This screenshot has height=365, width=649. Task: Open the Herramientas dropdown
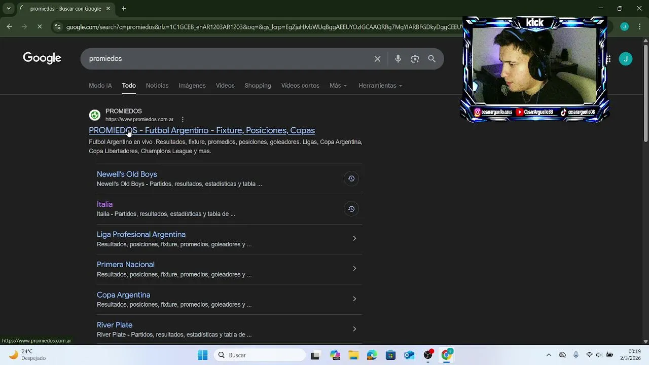coord(380,86)
